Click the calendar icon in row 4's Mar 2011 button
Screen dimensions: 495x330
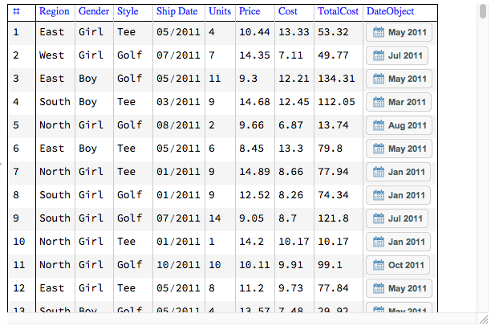point(378,102)
